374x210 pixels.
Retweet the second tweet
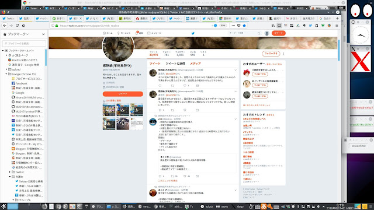point(172,110)
